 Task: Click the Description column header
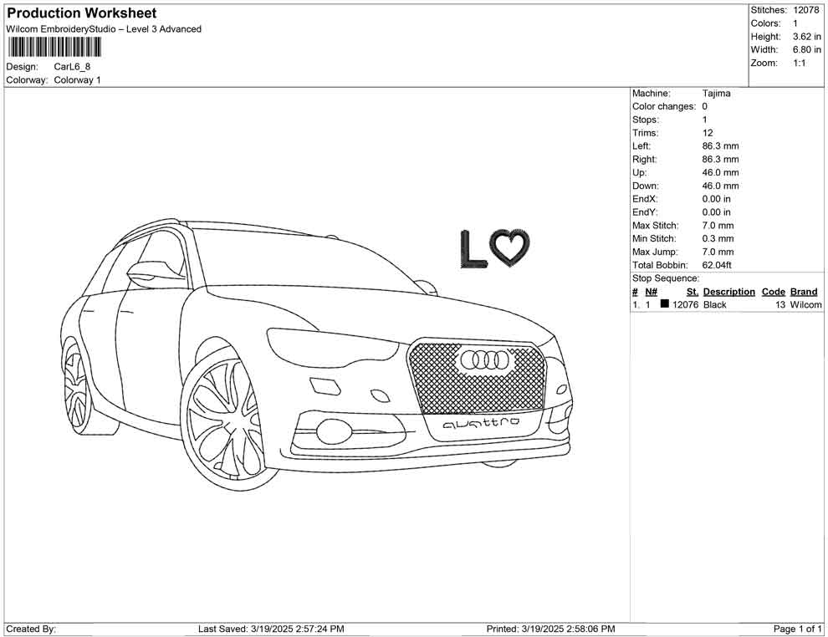coord(728,292)
